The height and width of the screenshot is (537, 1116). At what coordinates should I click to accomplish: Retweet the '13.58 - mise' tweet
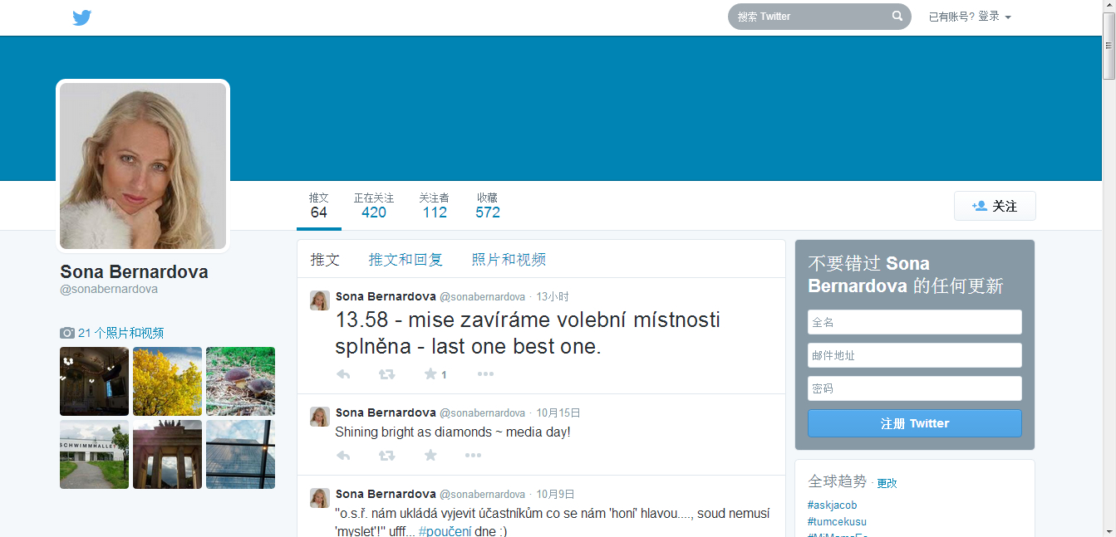386,374
